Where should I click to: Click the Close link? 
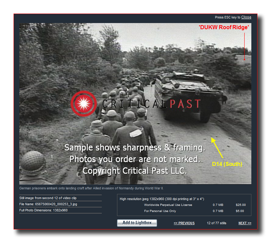coord(246,17)
